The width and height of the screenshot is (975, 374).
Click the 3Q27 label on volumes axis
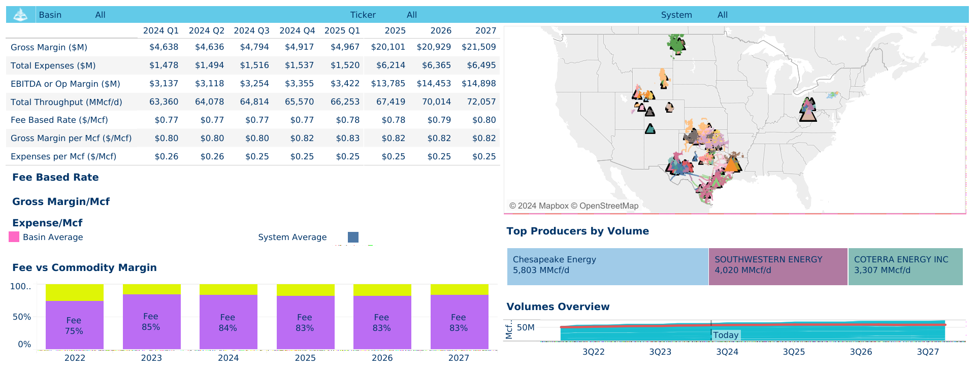click(x=928, y=352)
